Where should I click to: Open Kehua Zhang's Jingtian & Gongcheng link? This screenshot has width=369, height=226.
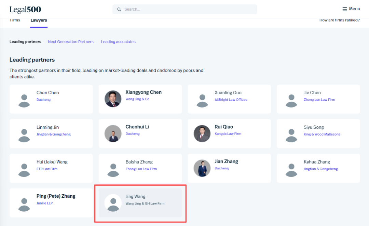click(321, 169)
